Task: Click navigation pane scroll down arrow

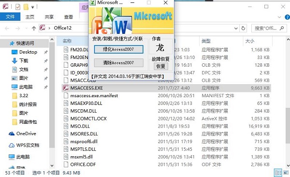Action: tap(52, 166)
